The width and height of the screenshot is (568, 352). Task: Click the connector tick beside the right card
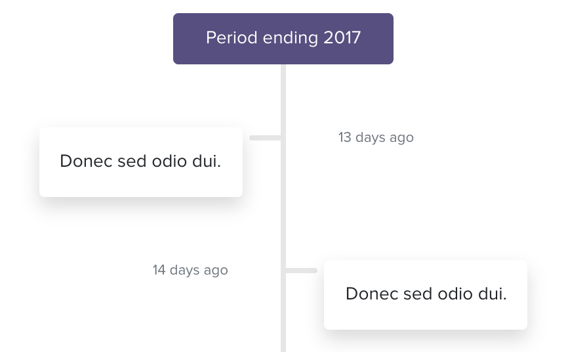pyautogui.click(x=302, y=271)
